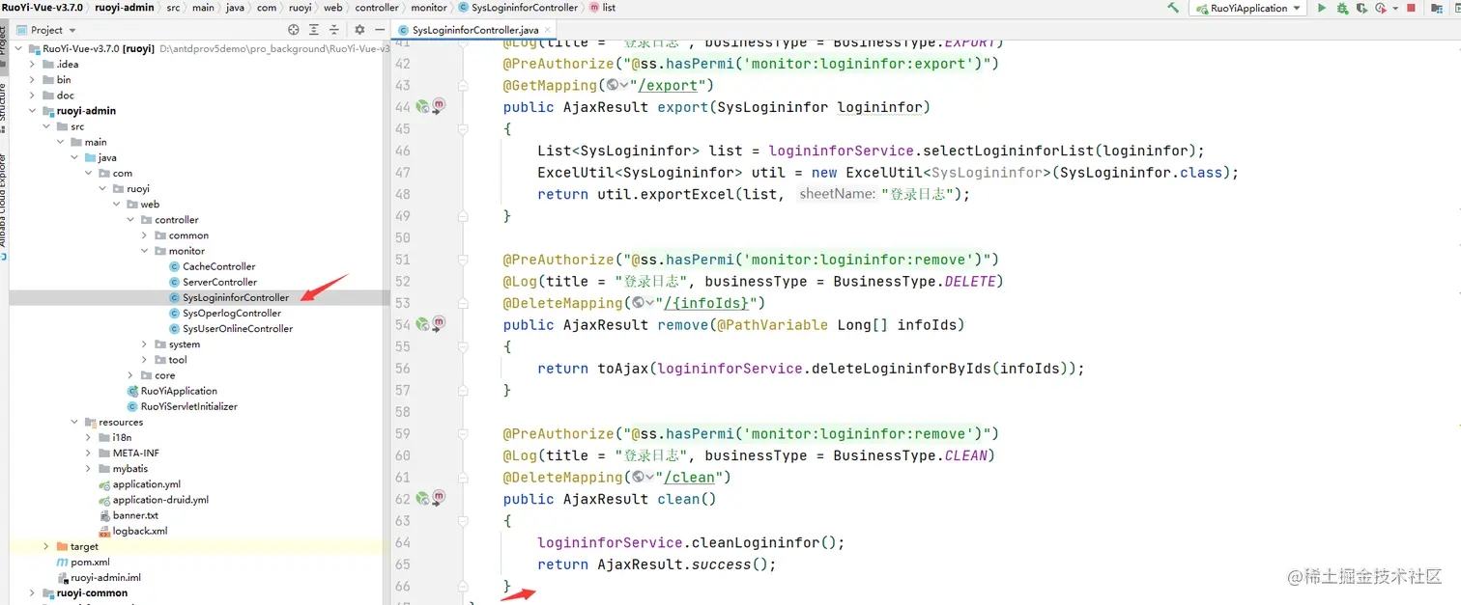Screen dimensions: 1461x605
Task: Collapse the controller package
Action: [131, 219]
